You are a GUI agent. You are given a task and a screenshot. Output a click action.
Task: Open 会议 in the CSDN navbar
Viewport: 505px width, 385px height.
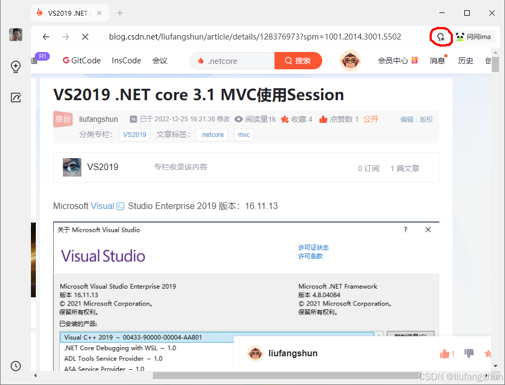159,61
